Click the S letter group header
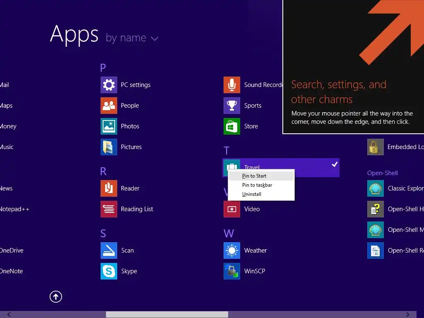 tap(103, 234)
